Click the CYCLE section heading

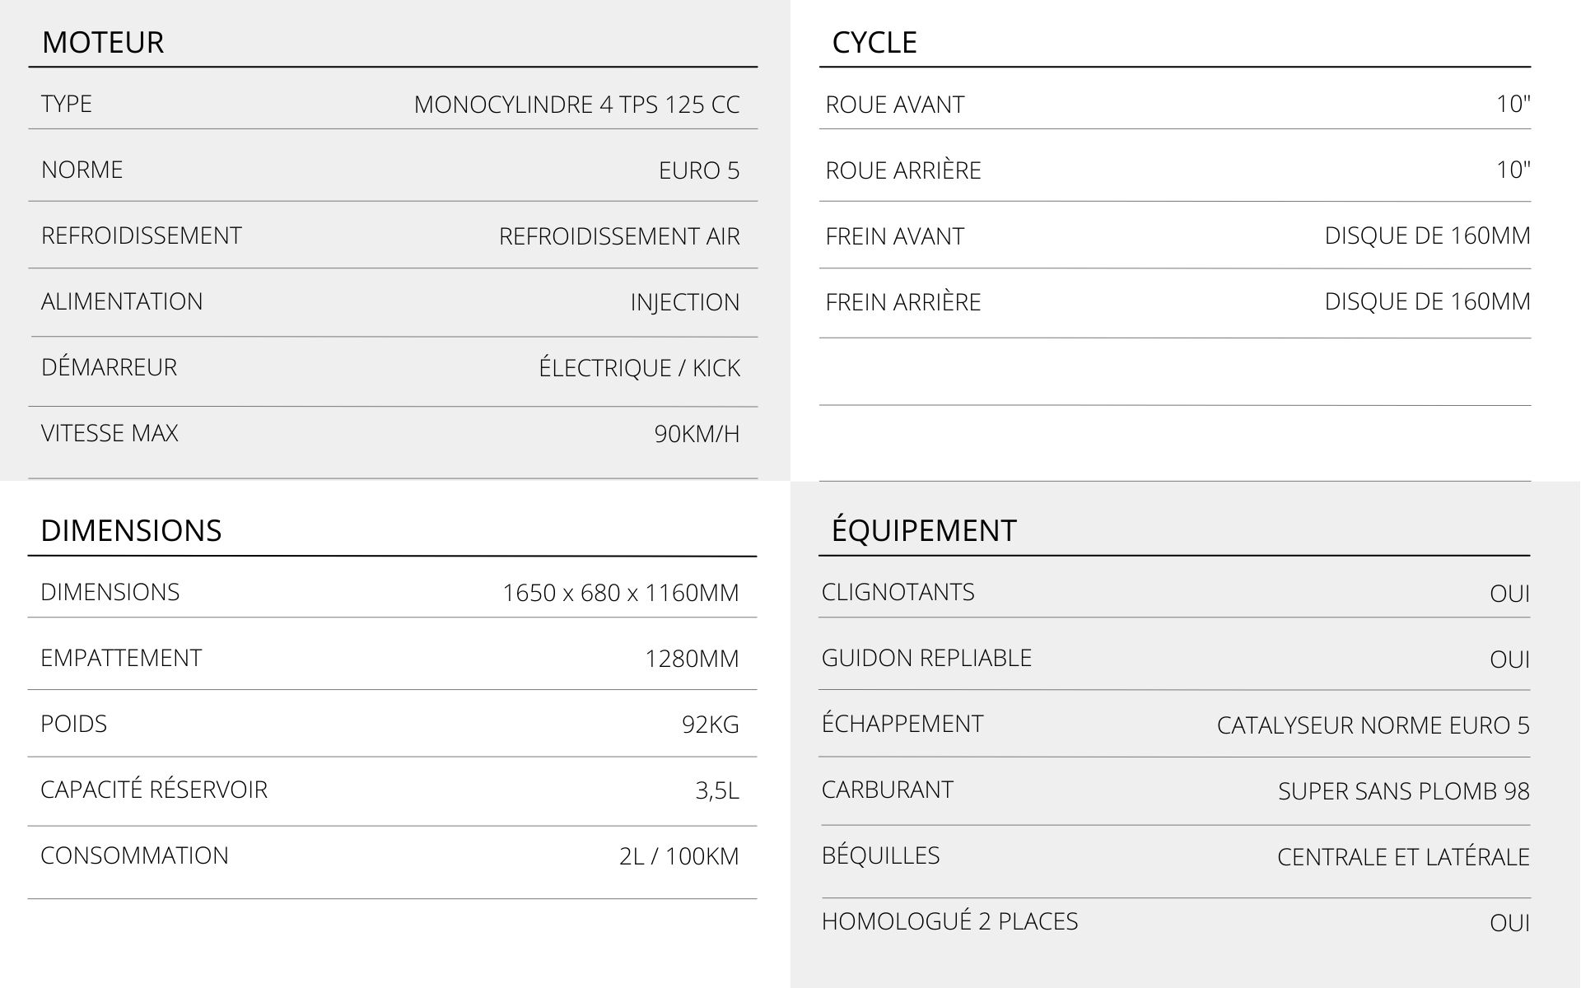pos(874,42)
